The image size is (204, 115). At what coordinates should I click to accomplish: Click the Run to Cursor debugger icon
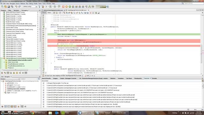point(86,6)
